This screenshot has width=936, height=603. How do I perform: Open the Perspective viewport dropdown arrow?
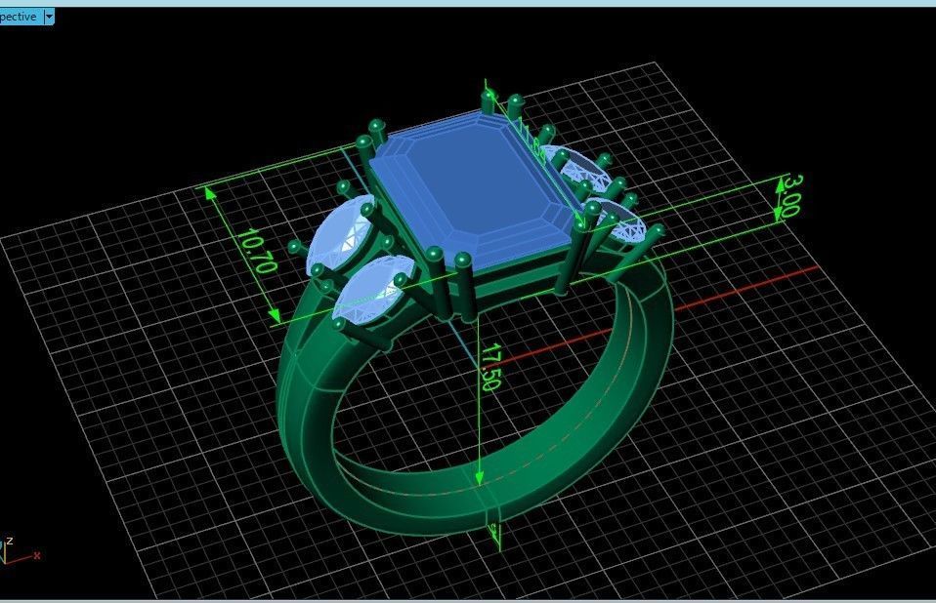[49, 17]
